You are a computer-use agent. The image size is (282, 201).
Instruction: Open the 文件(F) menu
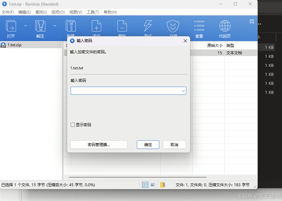pyautogui.click(x=8, y=12)
